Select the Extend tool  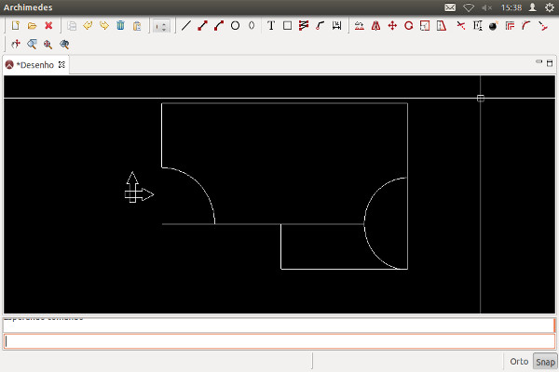click(x=477, y=26)
